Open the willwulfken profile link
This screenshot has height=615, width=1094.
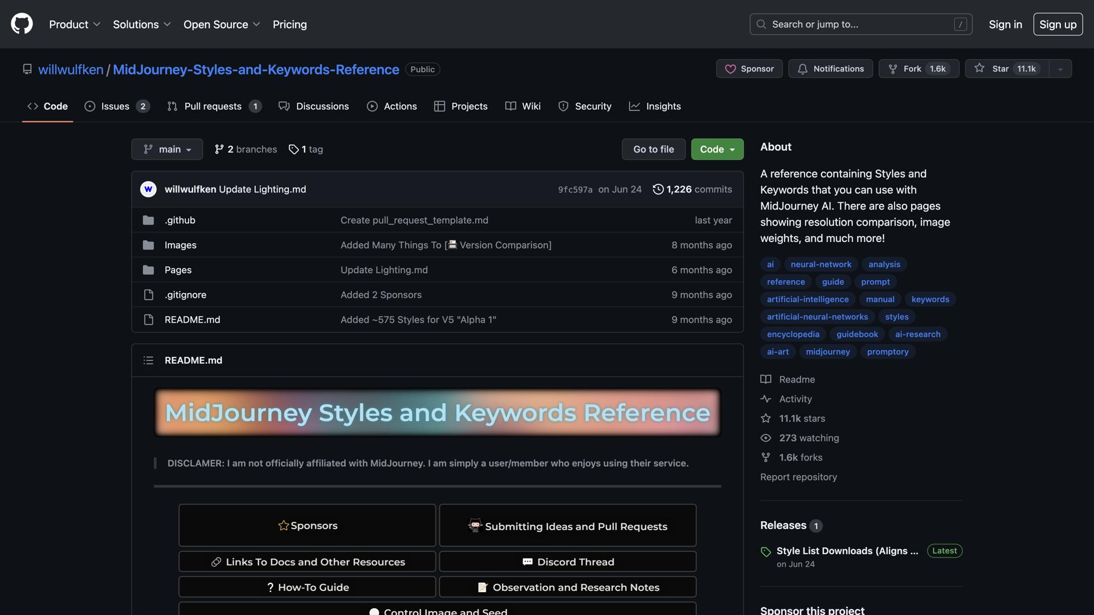point(71,69)
